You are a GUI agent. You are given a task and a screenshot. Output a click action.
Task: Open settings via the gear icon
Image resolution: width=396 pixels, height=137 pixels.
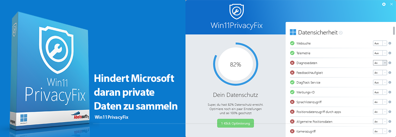click(384, 4)
